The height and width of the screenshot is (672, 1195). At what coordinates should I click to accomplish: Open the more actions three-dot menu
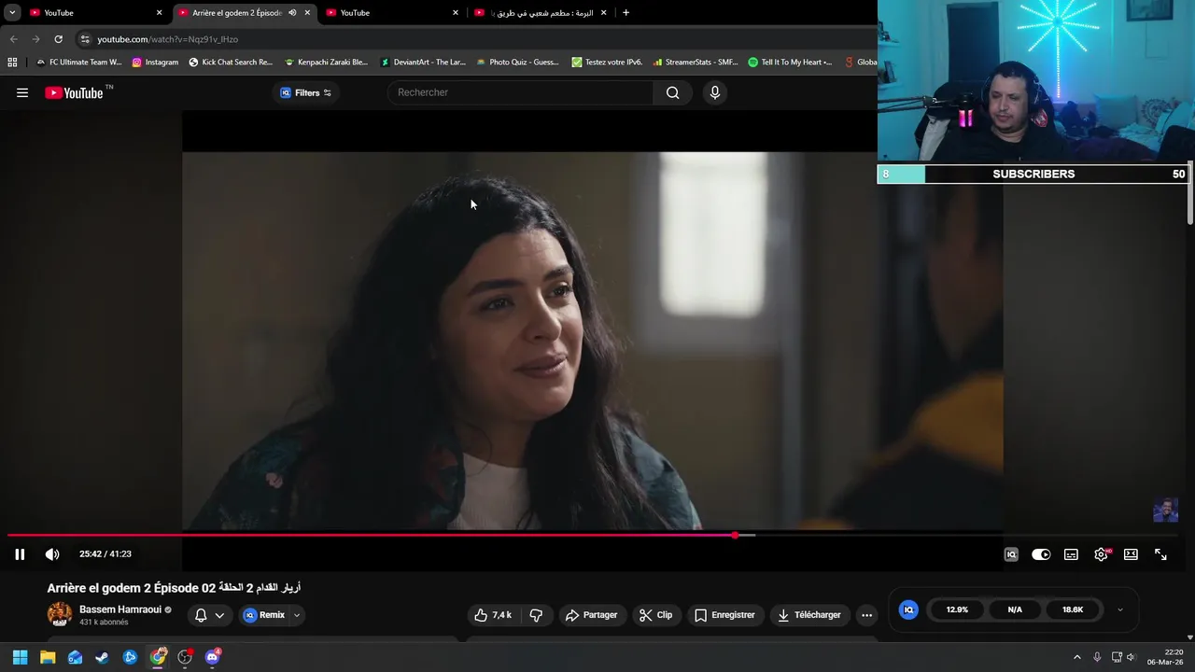click(x=866, y=615)
